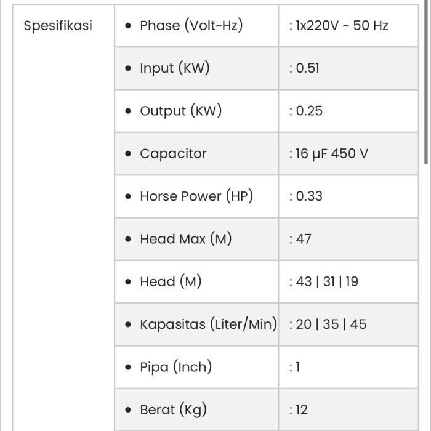Select the Phase (Volt~Hz) row label
Screen dimensions: 431x431
click(191, 26)
